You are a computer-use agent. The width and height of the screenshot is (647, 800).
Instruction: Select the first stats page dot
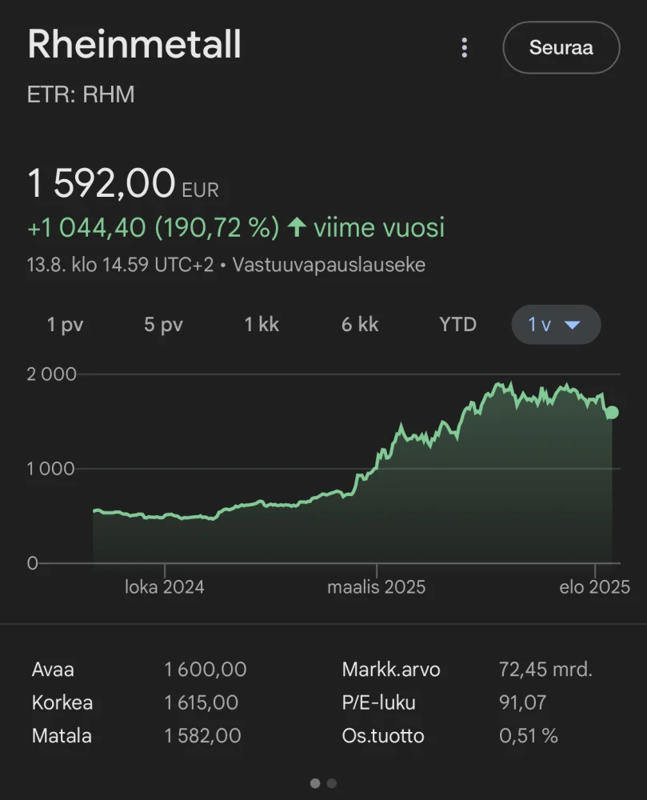click(x=315, y=783)
